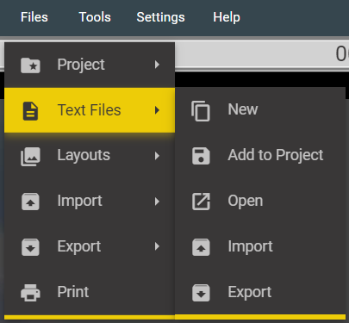Click the Add to Project save icon
Viewport: 349px width, 323px height.
201,156
